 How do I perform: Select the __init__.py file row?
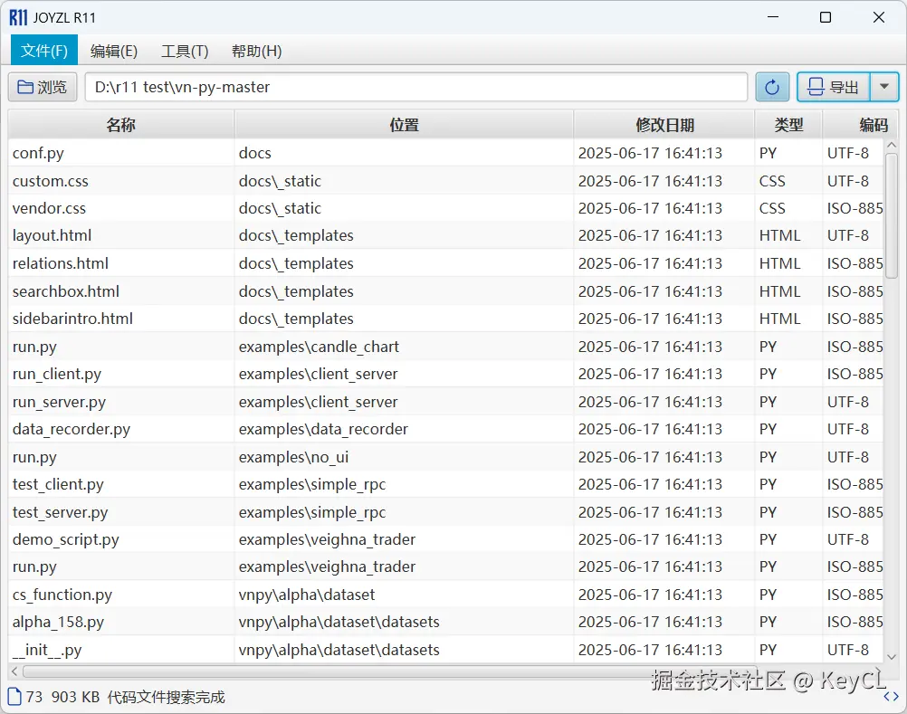pos(446,650)
